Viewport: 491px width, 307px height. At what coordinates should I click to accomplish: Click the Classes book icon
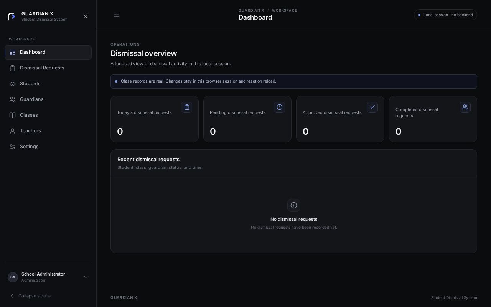click(12, 115)
